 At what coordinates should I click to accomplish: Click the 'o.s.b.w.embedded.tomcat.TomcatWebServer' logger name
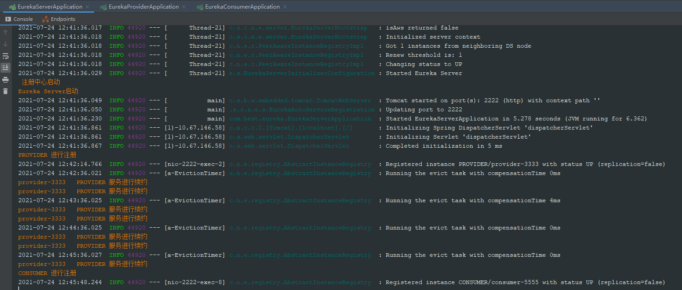click(300, 100)
